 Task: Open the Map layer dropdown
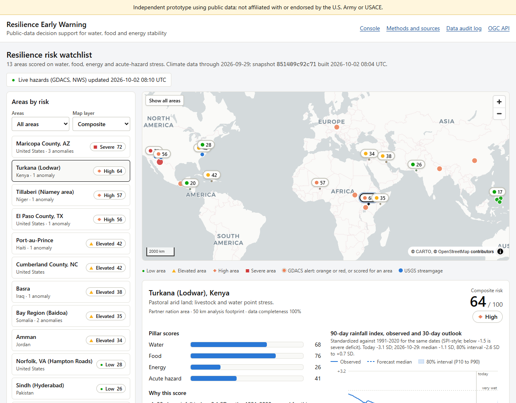point(101,124)
